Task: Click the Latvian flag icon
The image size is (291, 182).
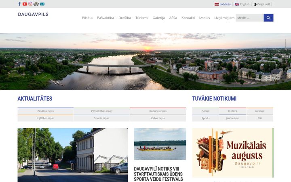Action: pyautogui.click(x=217, y=4)
